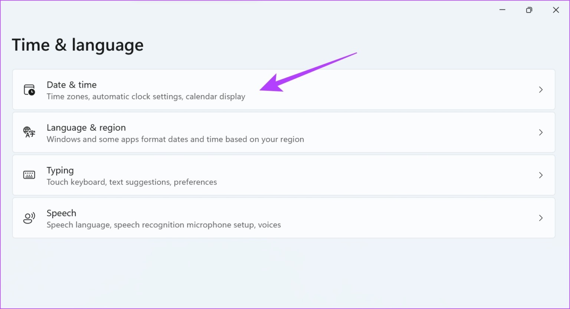Click the Date & time calendar-clock icon
This screenshot has width=570, height=309.
(29, 90)
